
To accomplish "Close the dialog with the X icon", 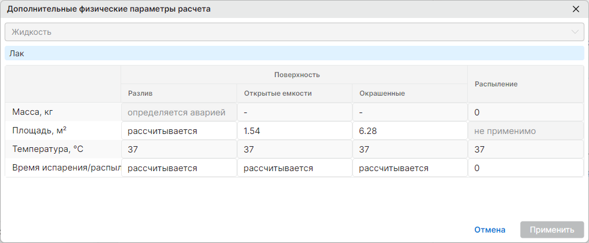I will (x=576, y=9).
